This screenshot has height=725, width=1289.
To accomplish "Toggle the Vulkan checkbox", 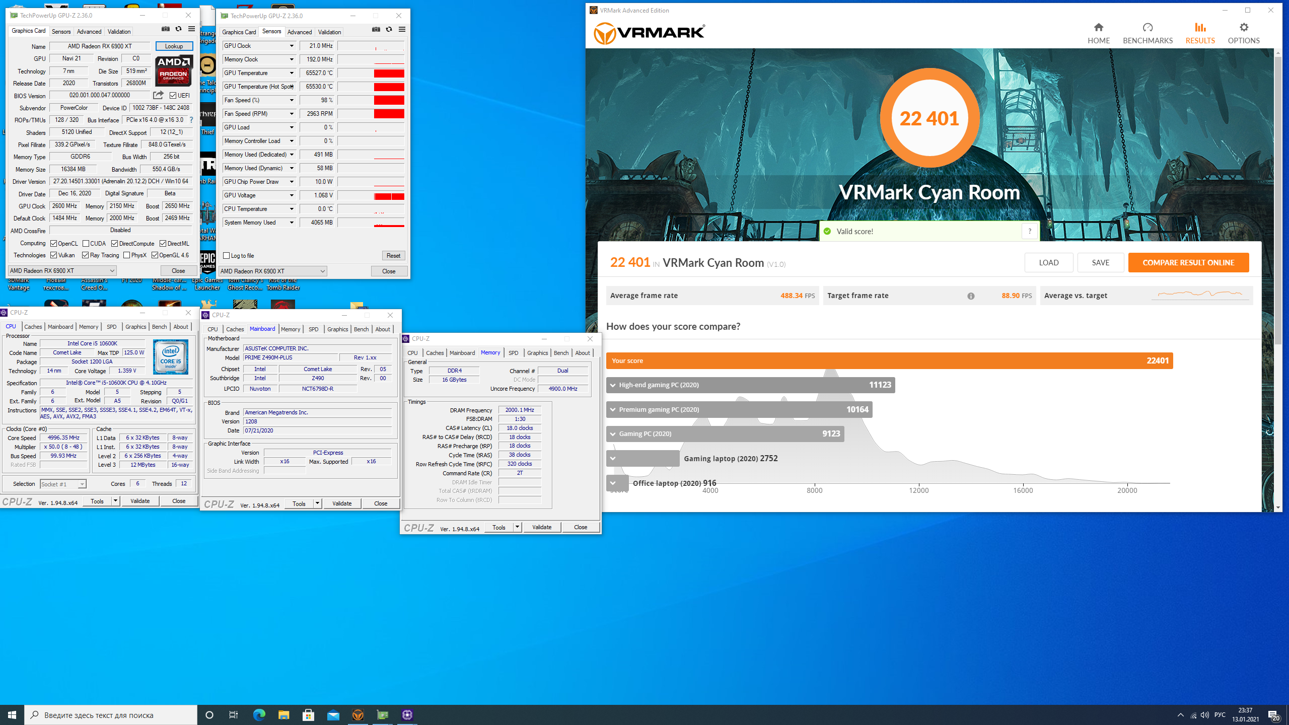I will pyautogui.click(x=53, y=255).
